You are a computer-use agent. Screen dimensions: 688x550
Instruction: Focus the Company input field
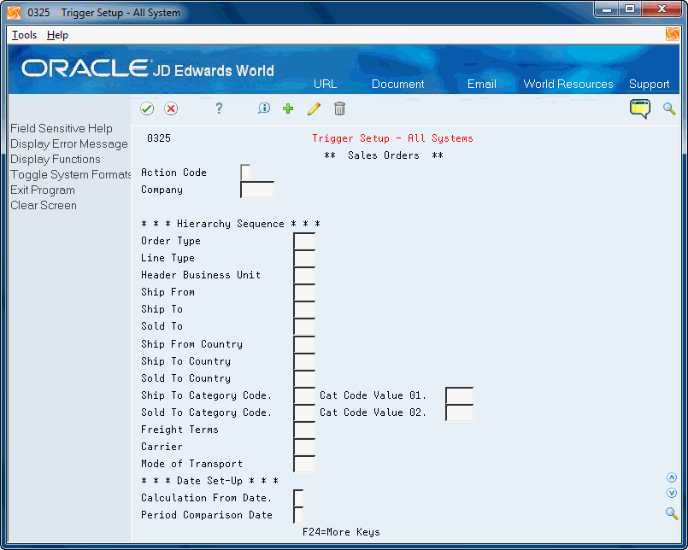pos(257,190)
